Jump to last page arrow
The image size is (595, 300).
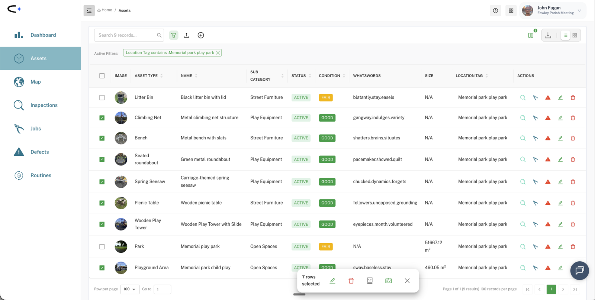tap(575, 289)
